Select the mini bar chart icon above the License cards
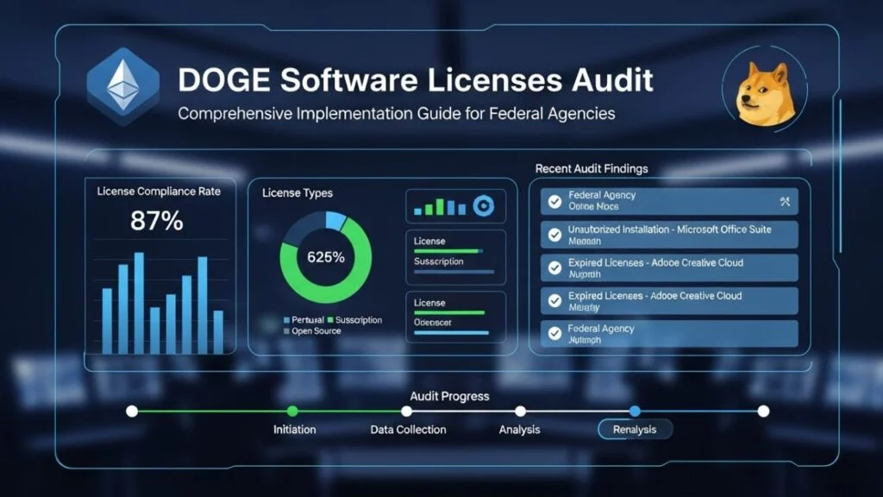 point(440,206)
